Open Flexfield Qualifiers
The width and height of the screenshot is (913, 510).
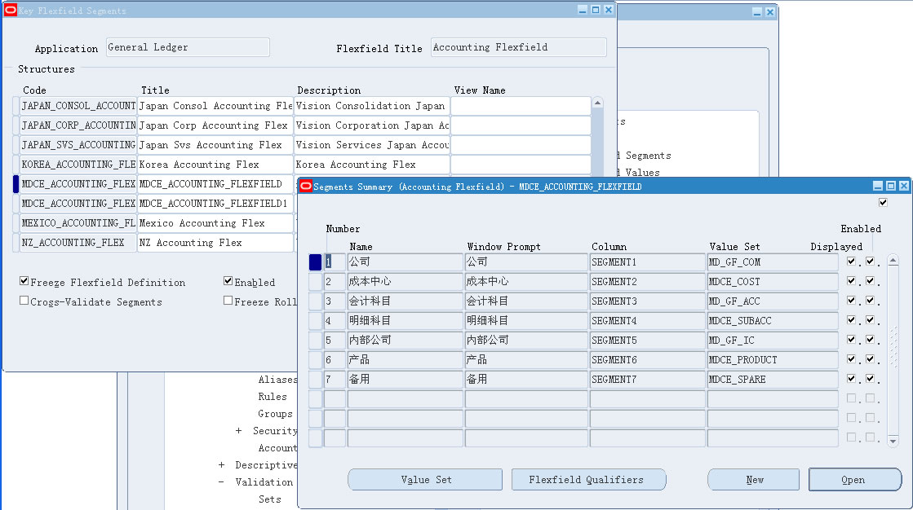(588, 480)
